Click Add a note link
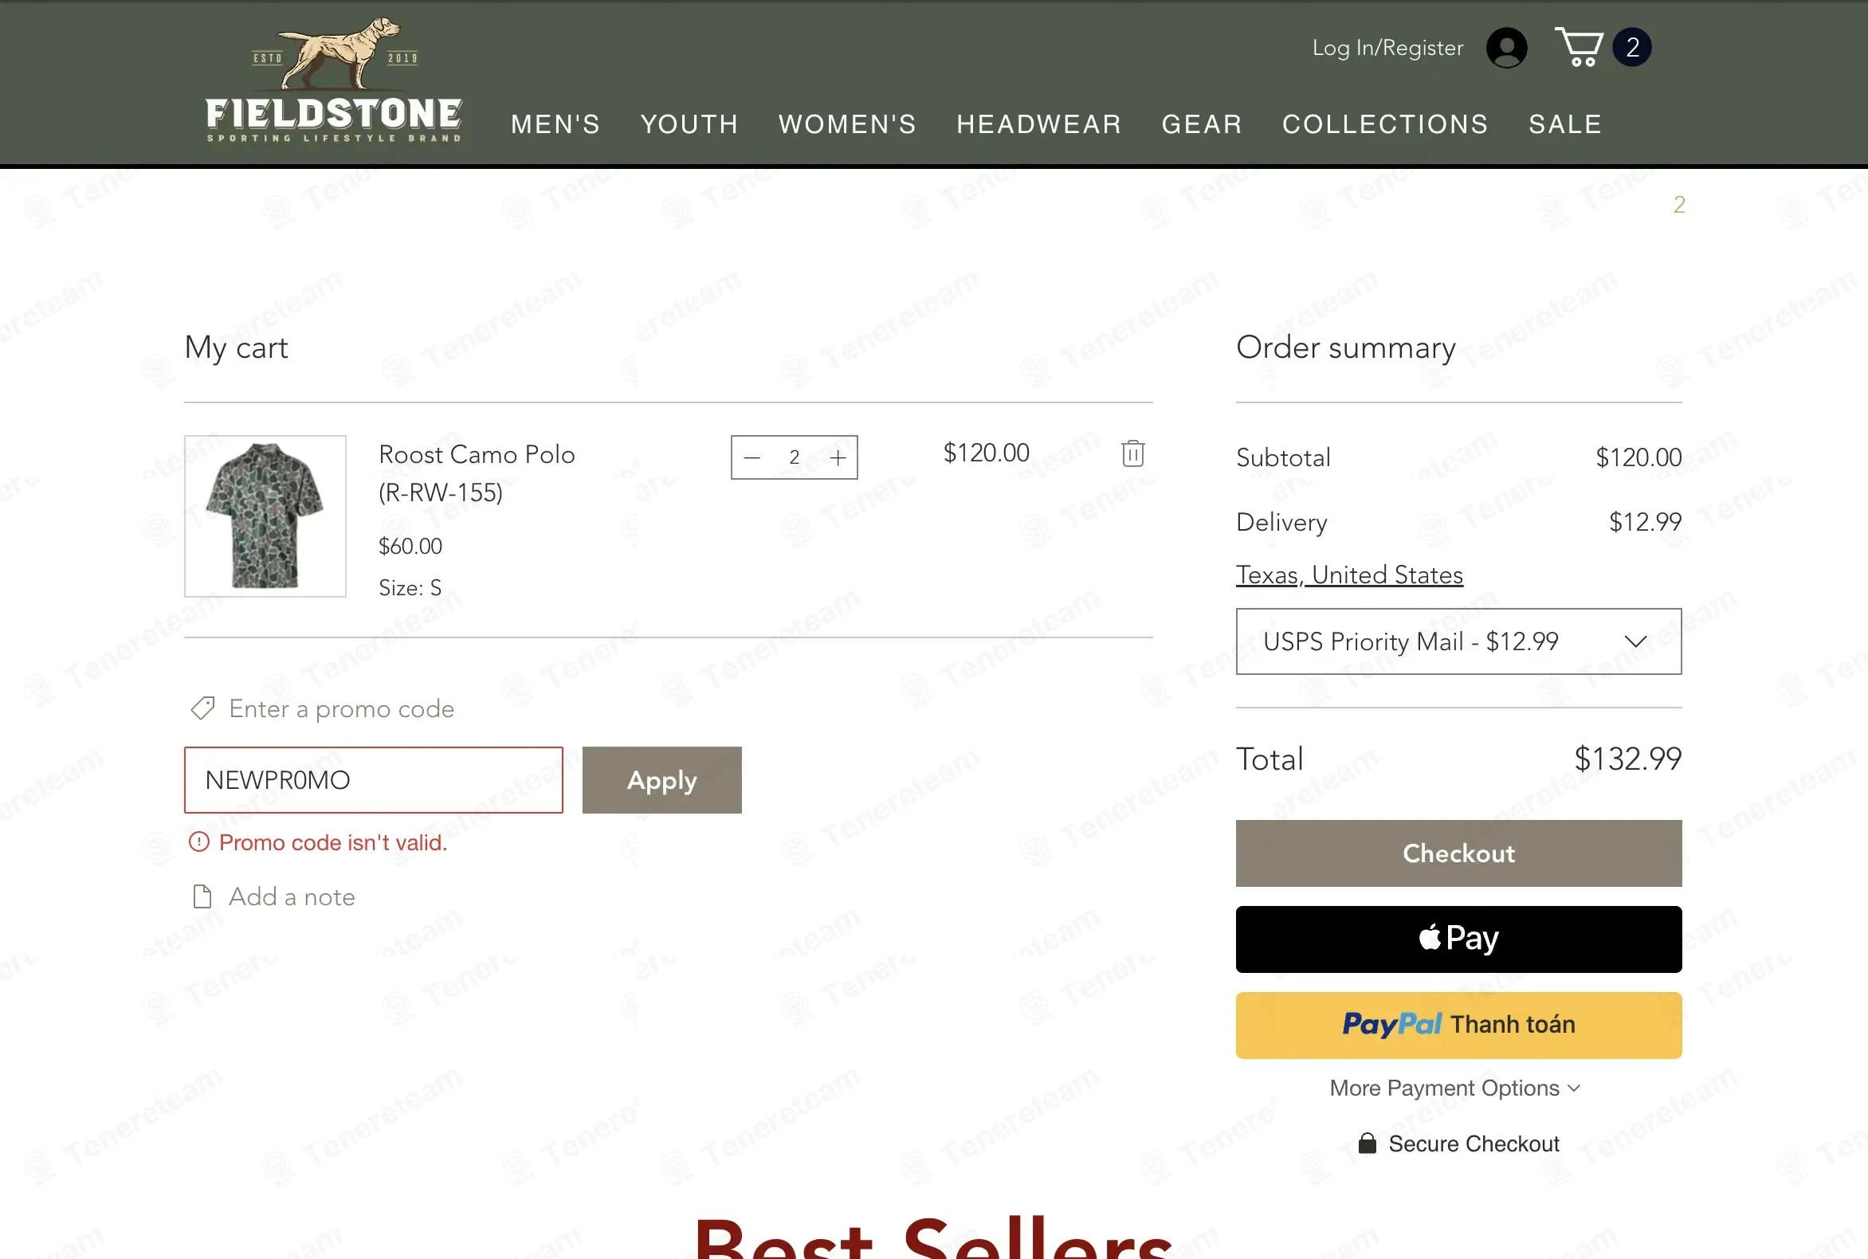1868x1259 pixels. tap(292, 897)
